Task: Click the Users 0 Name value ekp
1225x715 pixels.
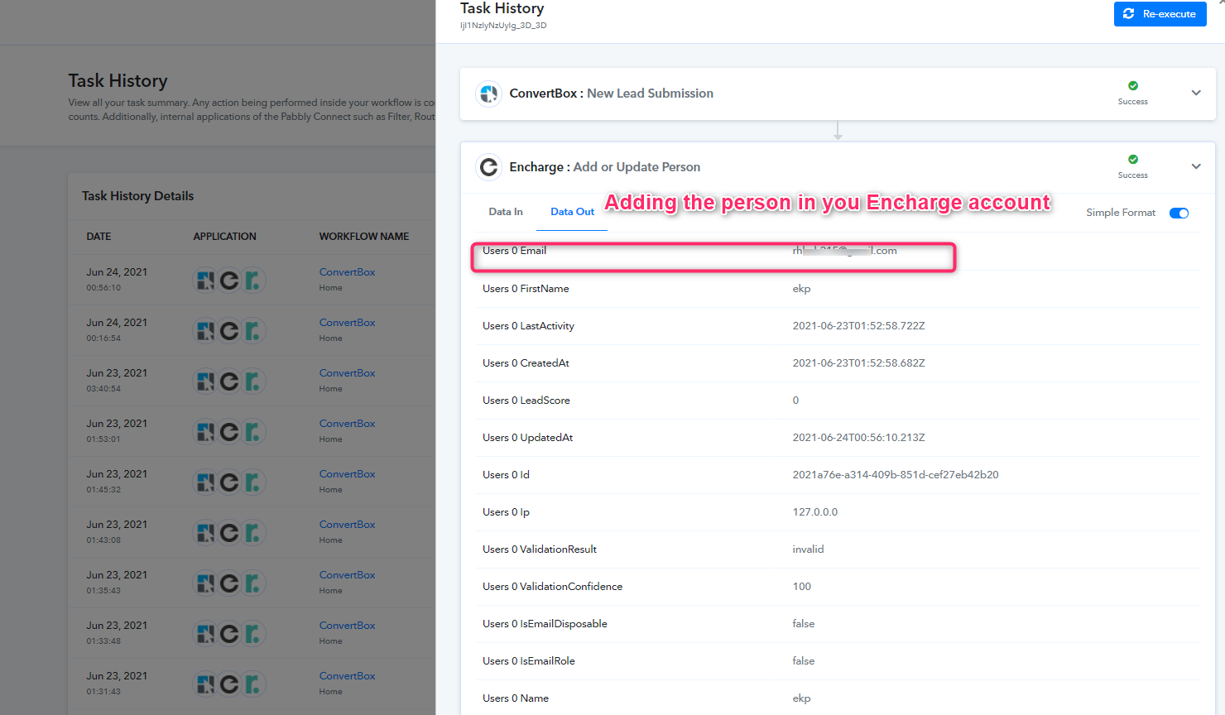Action: click(x=802, y=698)
